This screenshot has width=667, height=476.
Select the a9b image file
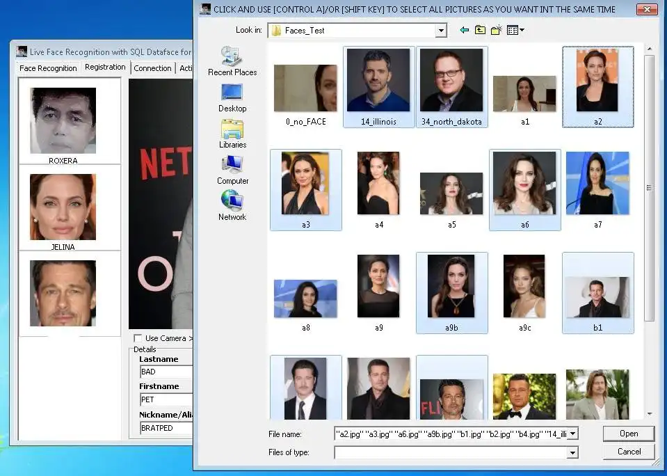pos(452,293)
